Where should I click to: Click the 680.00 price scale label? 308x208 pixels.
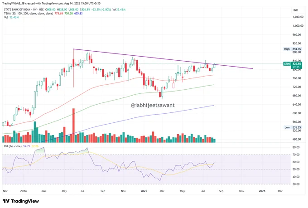pos(297,96)
